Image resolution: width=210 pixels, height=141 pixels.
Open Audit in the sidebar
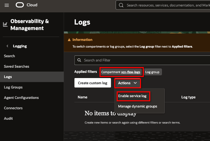click(8, 118)
